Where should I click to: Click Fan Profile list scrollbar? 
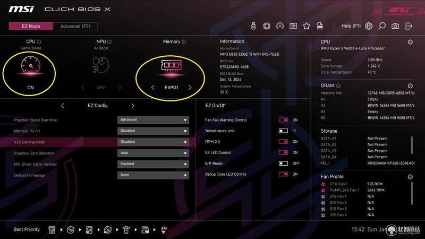click(412, 193)
